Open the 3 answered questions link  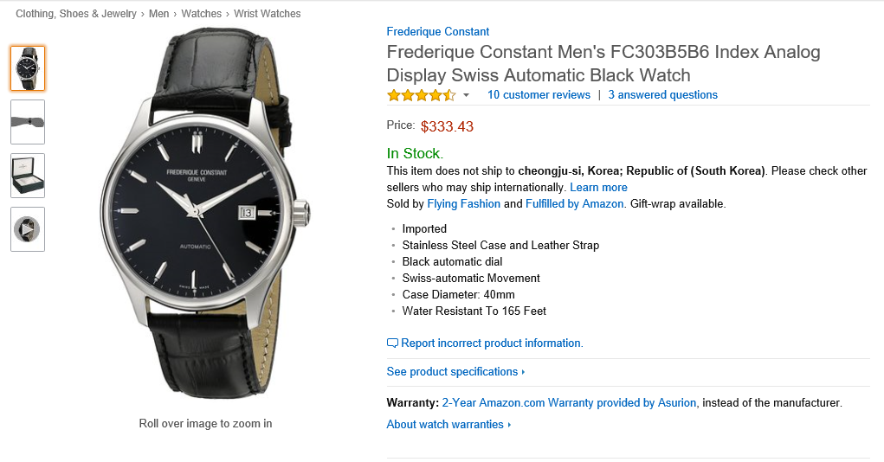662,95
